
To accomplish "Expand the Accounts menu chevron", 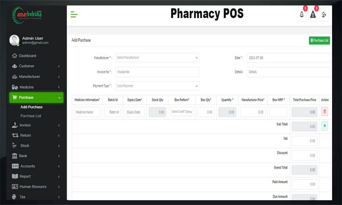I will [x=59, y=166].
